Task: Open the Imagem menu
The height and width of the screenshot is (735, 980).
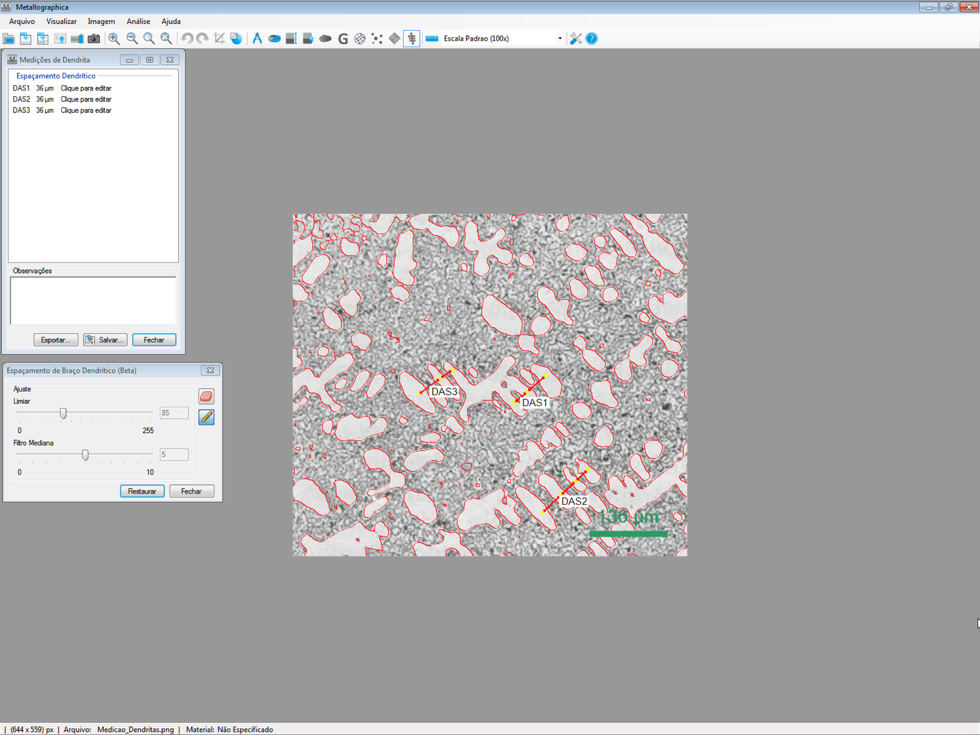Action: click(x=101, y=21)
